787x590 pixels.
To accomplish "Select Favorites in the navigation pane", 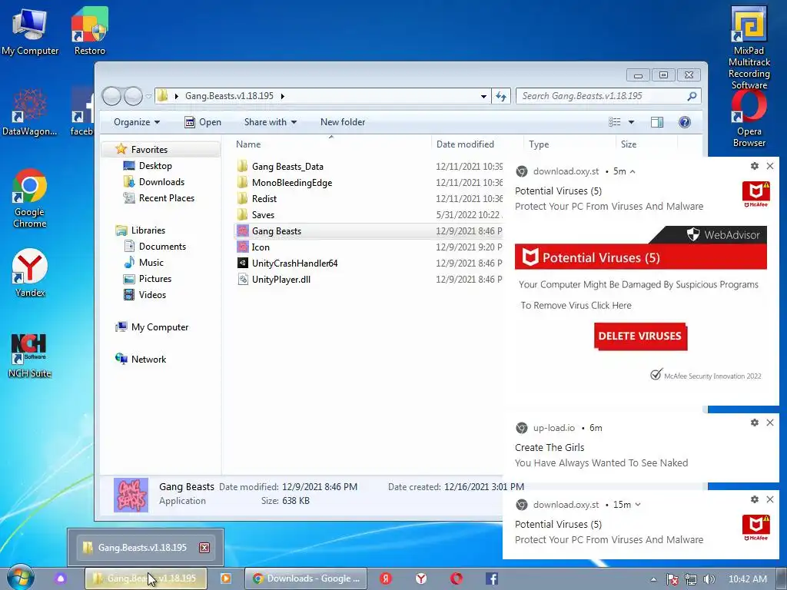I will (x=149, y=150).
